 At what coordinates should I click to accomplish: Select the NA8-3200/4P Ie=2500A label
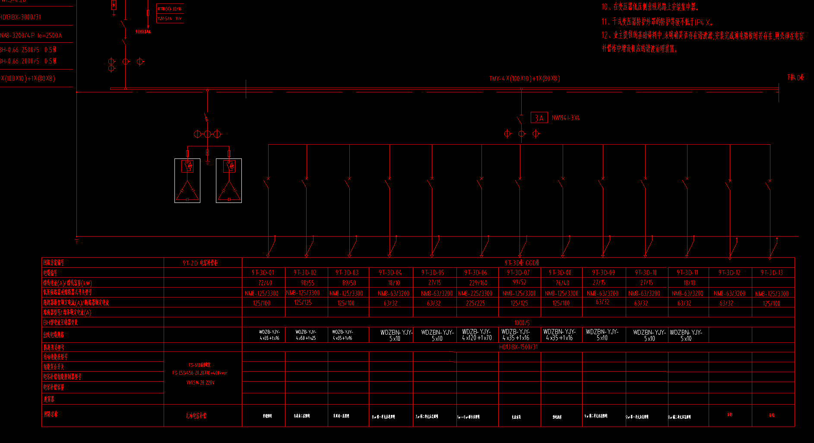coord(31,36)
